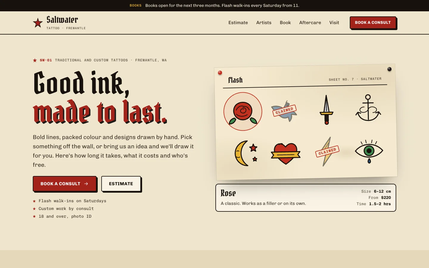This screenshot has height=268, width=429.
Task: Open the Estimate nav link
Action: [x=238, y=23]
